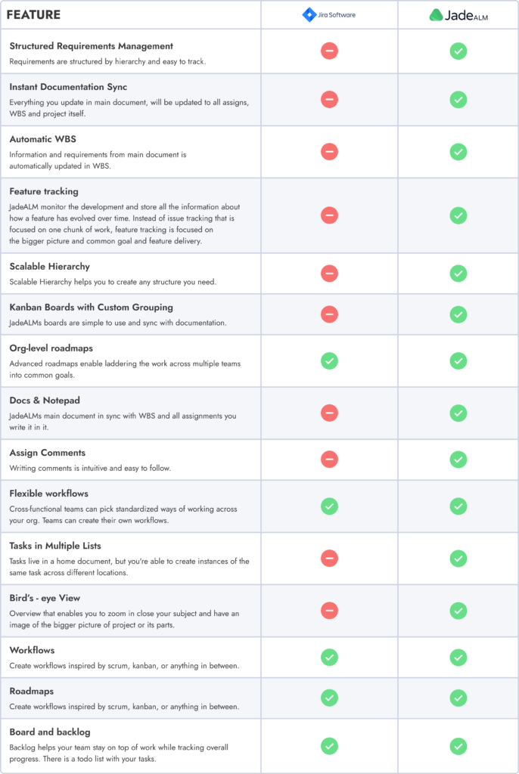Click JadeALM green check for Instant Documentation Sync
Image resolution: width=519 pixels, height=774 pixels.
(x=458, y=100)
